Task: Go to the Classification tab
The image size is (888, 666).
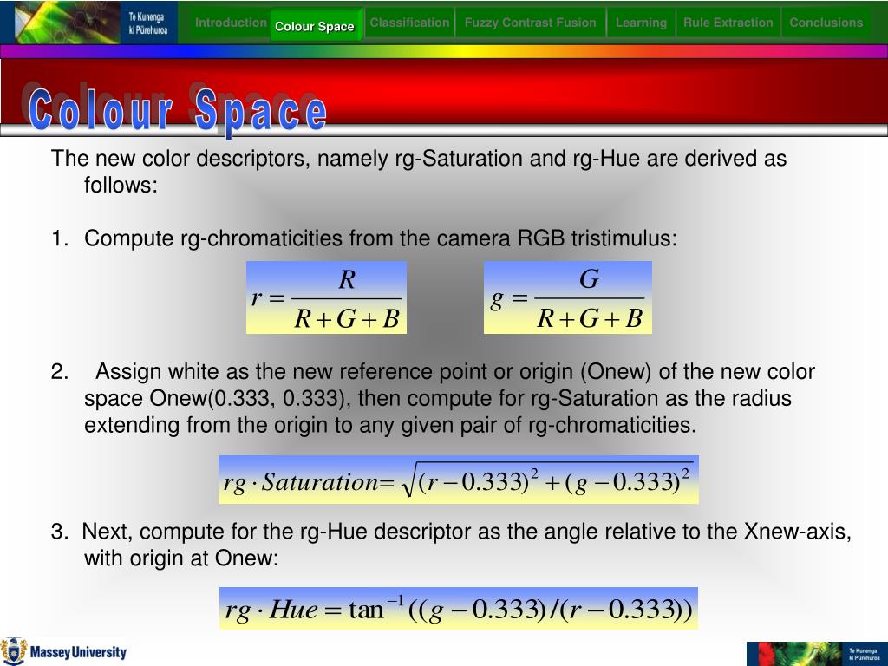Action: click(409, 23)
